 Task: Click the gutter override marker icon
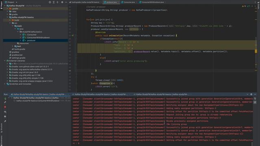click(73, 35)
